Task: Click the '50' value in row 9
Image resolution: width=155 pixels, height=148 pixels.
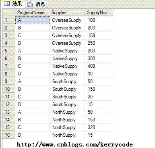Action: pos(99,81)
